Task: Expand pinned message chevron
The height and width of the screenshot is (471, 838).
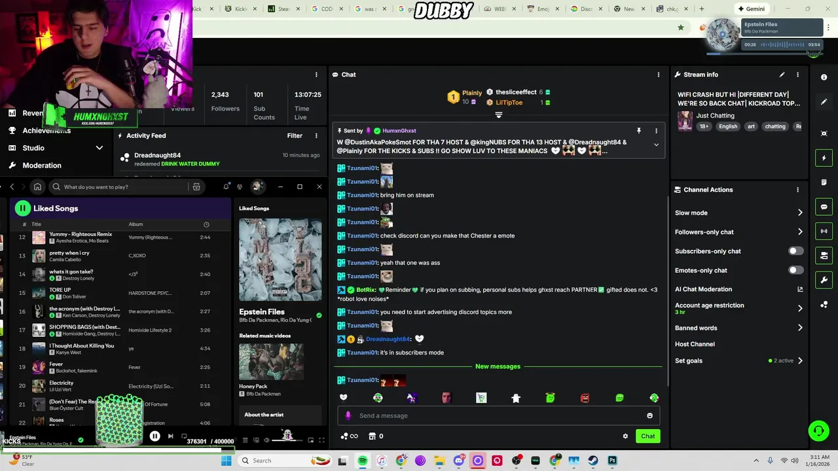Action: click(x=656, y=145)
